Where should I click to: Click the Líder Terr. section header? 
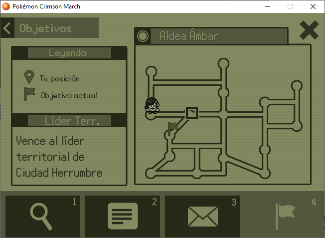pyautogui.click(x=68, y=120)
